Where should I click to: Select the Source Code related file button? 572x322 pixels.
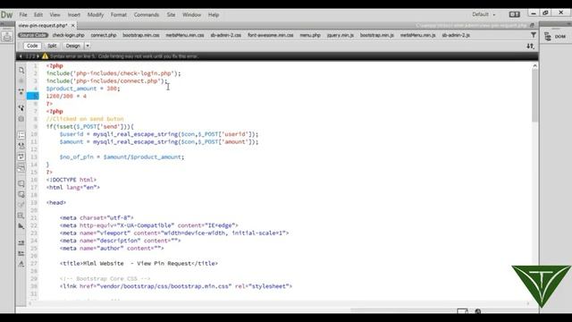[x=33, y=35]
